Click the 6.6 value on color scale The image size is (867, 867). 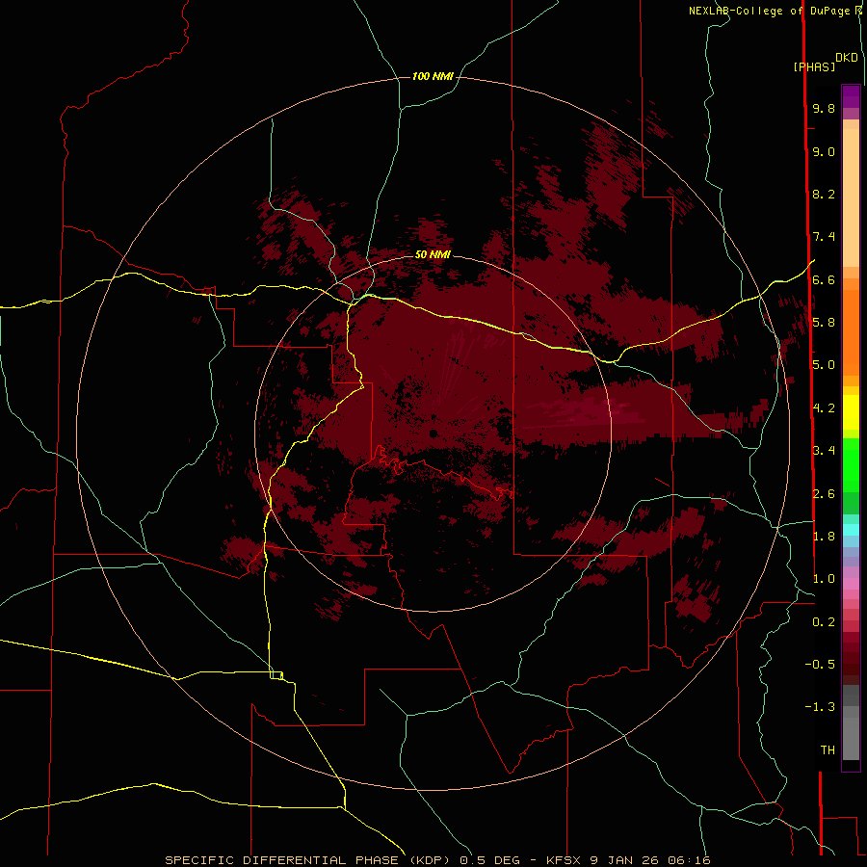tap(824, 279)
